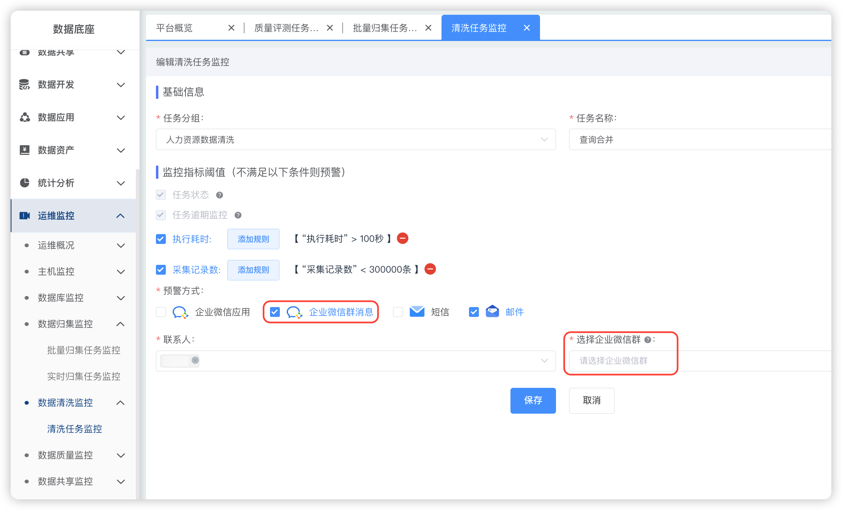This screenshot has height=510, width=842.
Task: Enable 企业微信应用 alert checkbox
Action: (161, 312)
